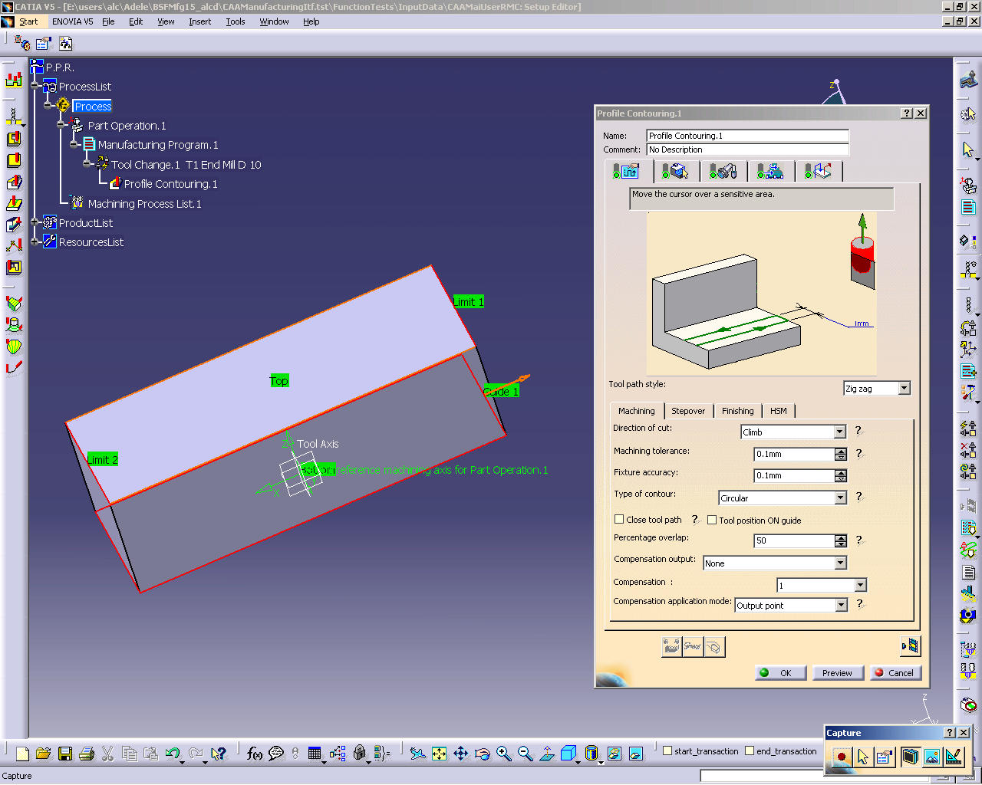The width and height of the screenshot is (982, 785).
Task: Click the Fit All In icon
Action: point(439,754)
